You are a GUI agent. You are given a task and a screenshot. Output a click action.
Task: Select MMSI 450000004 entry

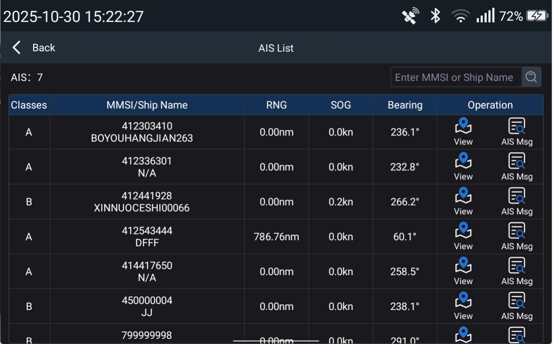[x=147, y=300]
